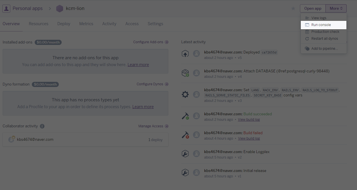Viewport: 357px width, 190px height.
Task: Click the Build failed hammer icon
Action: point(185,135)
